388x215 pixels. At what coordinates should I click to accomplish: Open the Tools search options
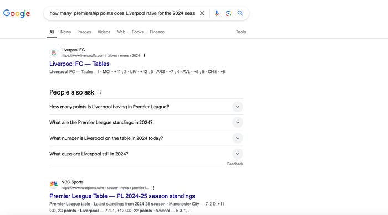click(x=241, y=32)
